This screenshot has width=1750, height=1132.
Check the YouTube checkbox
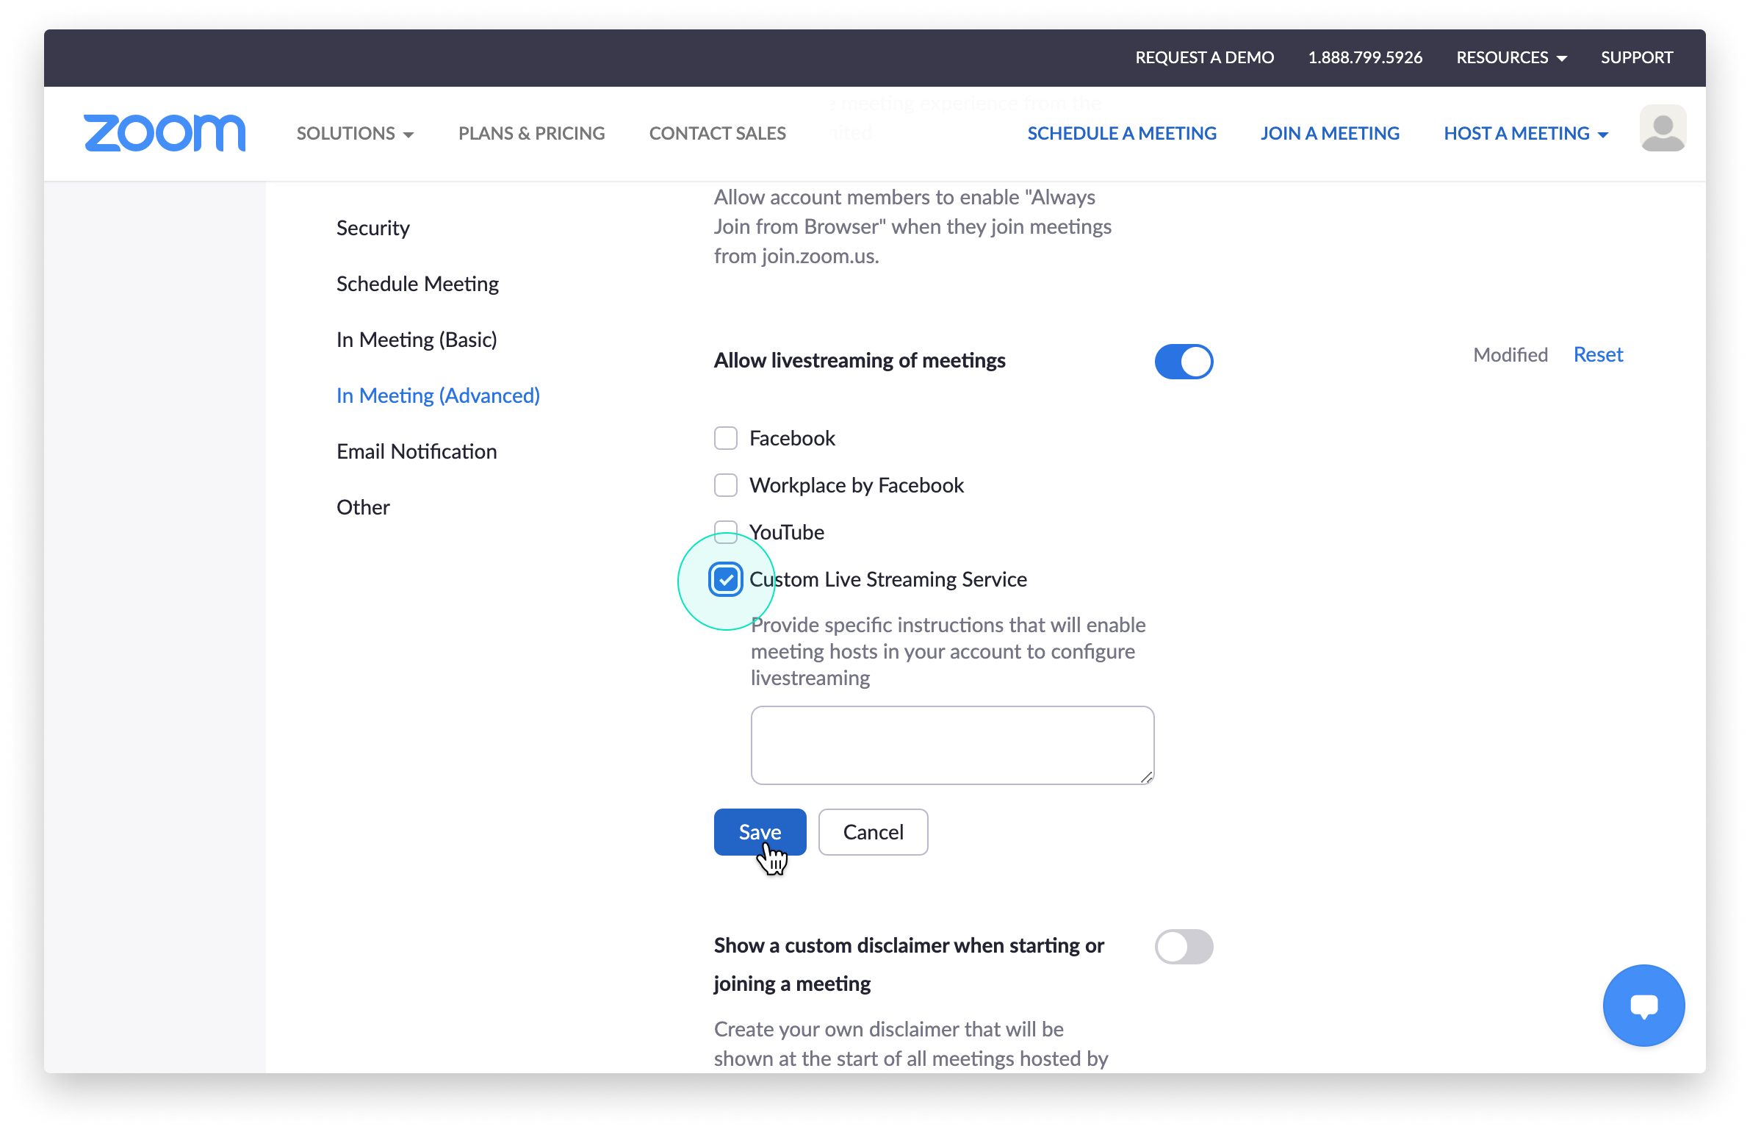point(726,532)
